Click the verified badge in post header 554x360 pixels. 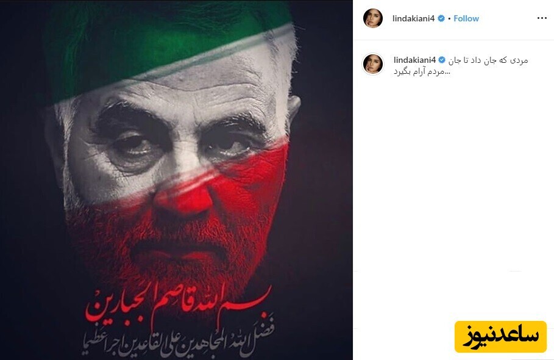(x=441, y=18)
